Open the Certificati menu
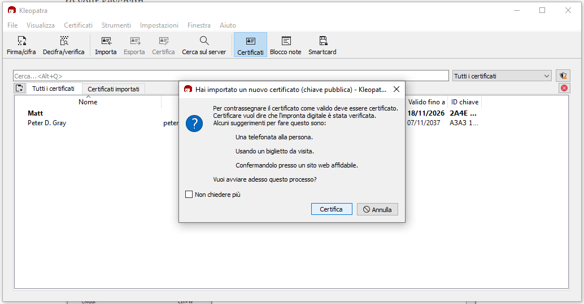Viewport: 584px width, 304px height. pos(78,25)
